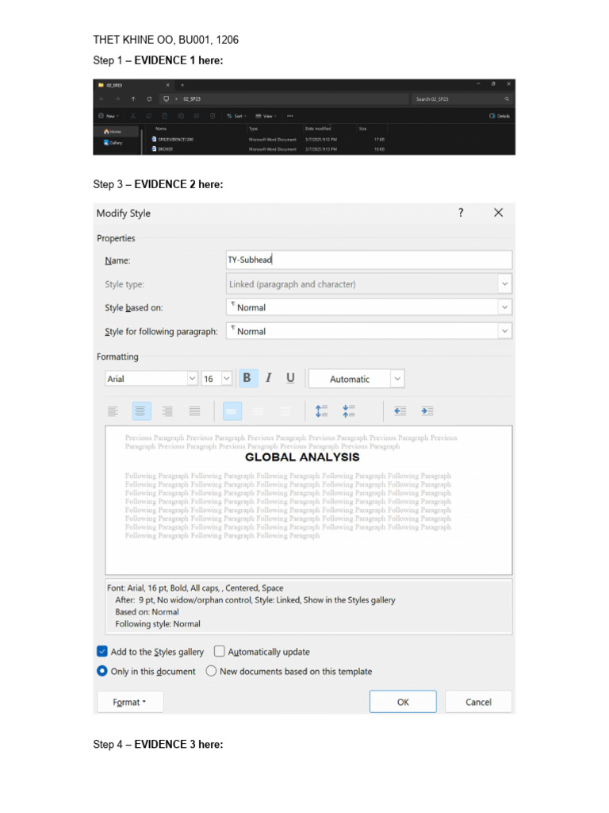Click the search magnifier icon in File Explorer
Screen dimensions: 609x813
(x=507, y=98)
